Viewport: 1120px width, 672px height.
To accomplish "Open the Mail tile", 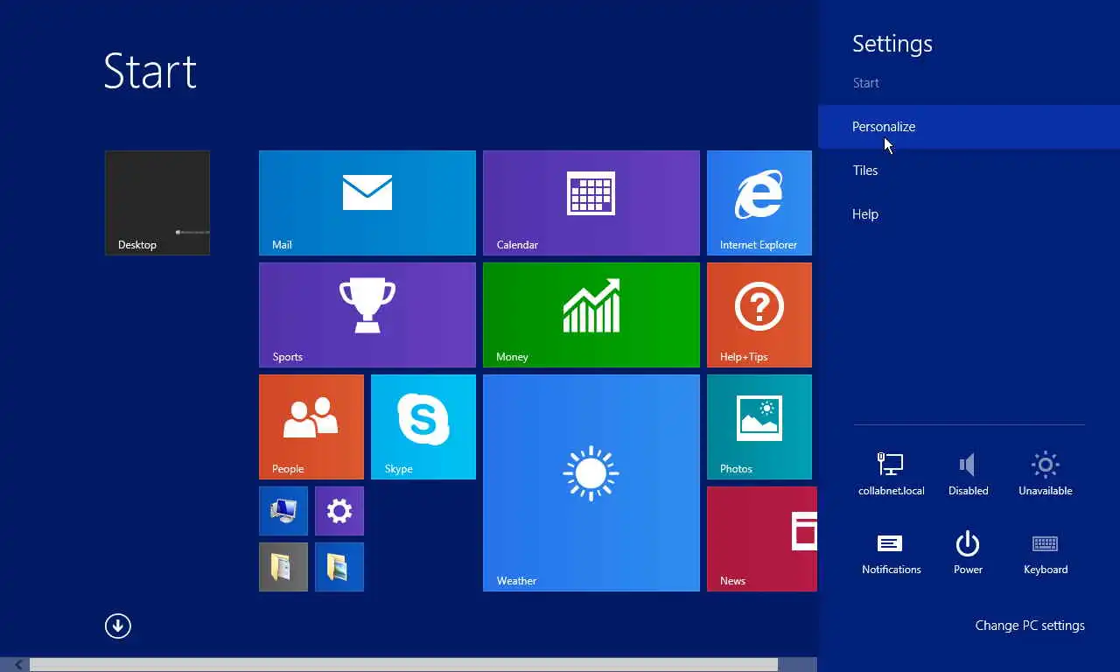I will coord(367,203).
